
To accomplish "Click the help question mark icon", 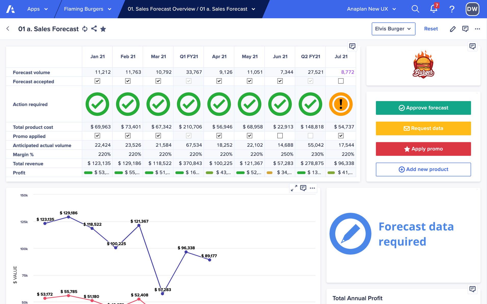I will (x=452, y=9).
